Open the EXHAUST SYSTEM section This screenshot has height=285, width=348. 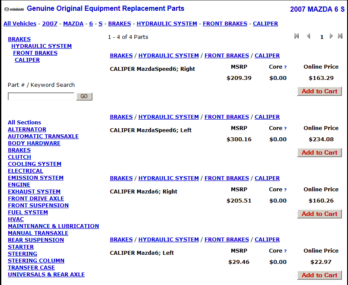click(x=34, y=191)
